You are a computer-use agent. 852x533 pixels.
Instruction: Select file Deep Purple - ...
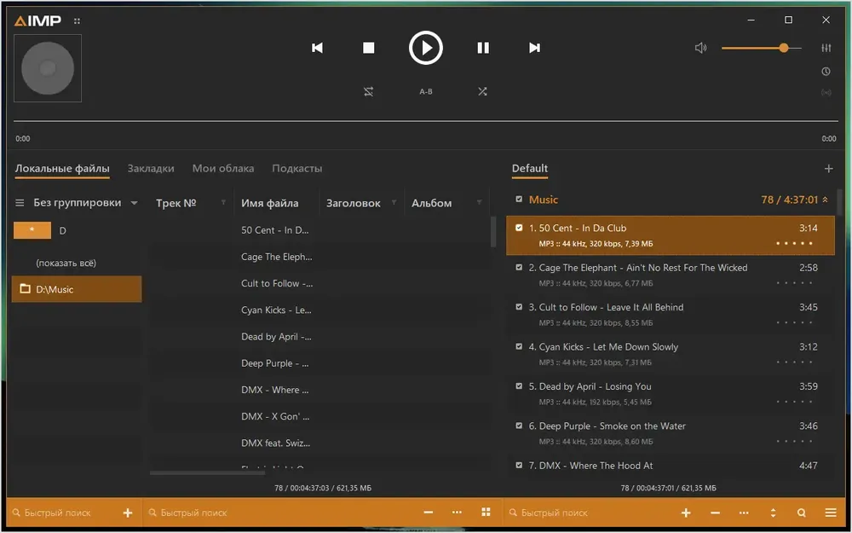coord(275,363)
